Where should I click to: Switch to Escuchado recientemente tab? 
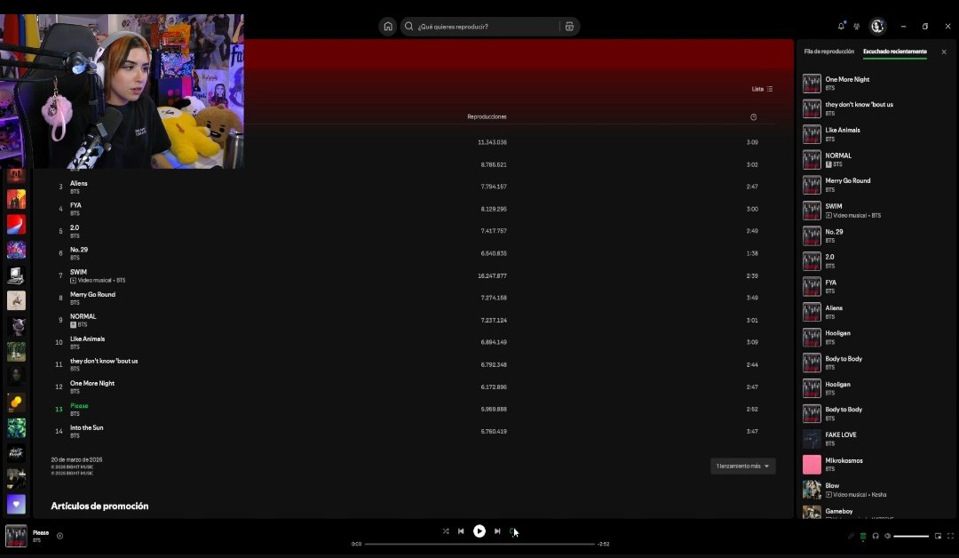click(x=895, y=52)
